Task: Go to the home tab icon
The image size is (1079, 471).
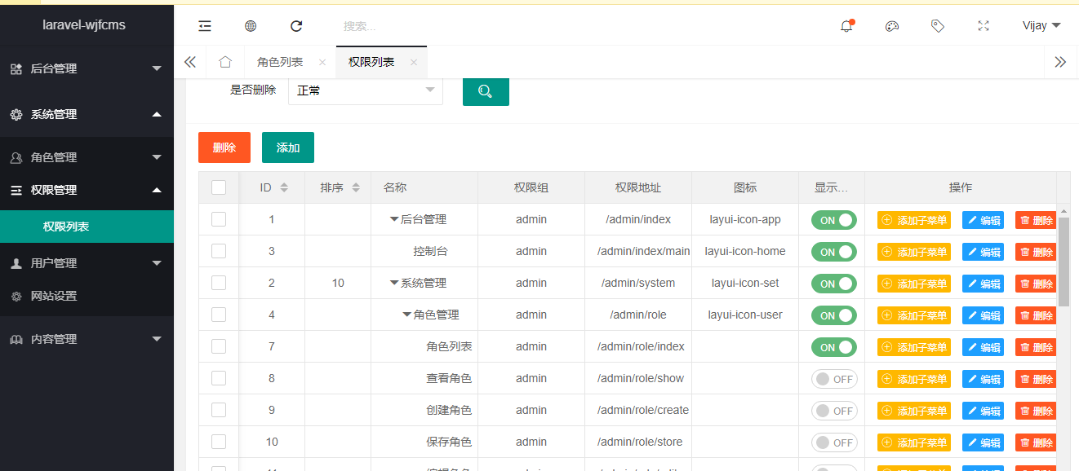Action: click(x=225, y=62)
